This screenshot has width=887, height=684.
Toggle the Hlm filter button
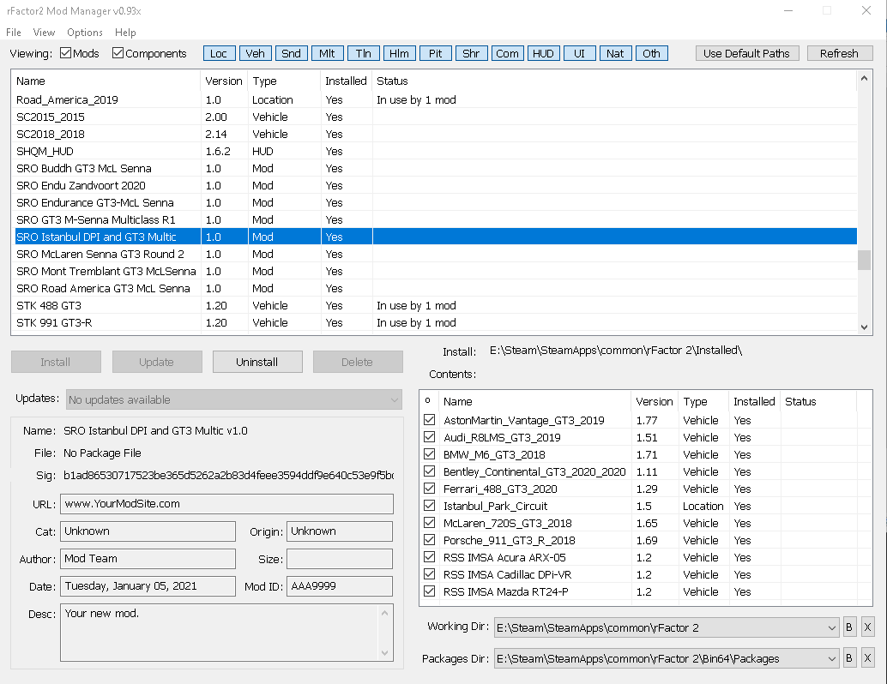point(399,53)
